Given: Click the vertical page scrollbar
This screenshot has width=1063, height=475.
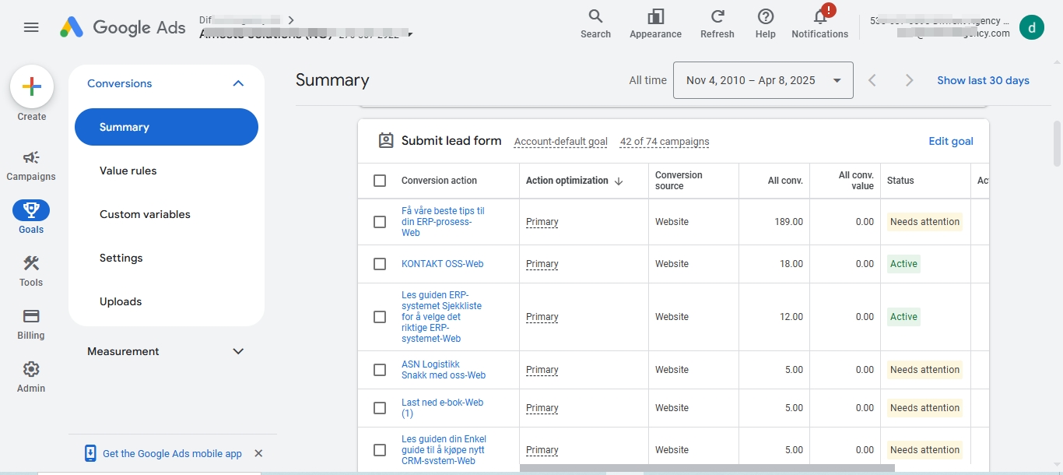Looking at the screenshot, I should coord(1057,143).
